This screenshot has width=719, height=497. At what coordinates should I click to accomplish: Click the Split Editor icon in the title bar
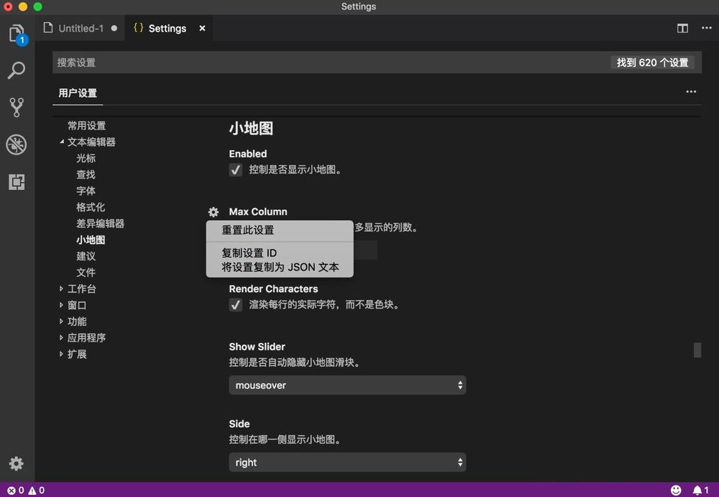click(x=682, y=28)
